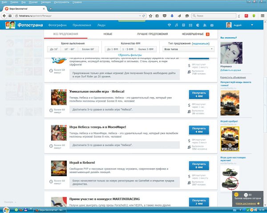
Task: Toggle the До 10' time filter
Action: [54, 49]
